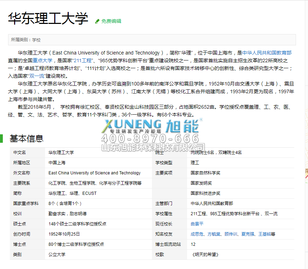Select the 顾传训 alumni link

point(231,234)
